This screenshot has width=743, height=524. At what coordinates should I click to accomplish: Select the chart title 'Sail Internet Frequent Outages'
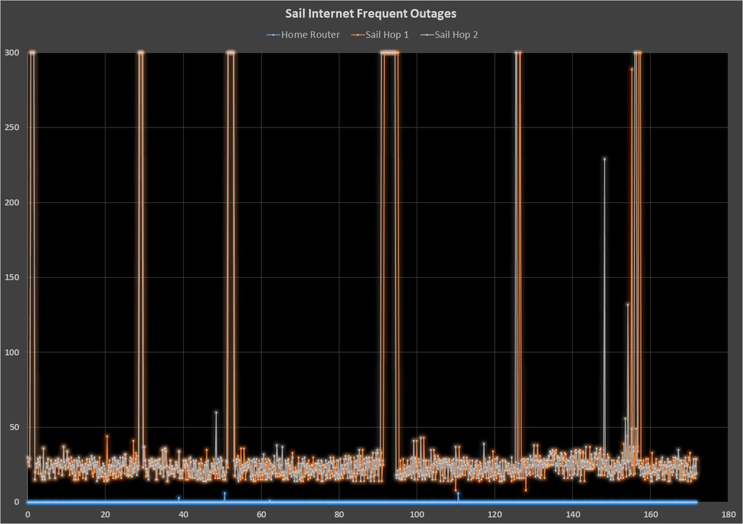click(x=371, y=14)
